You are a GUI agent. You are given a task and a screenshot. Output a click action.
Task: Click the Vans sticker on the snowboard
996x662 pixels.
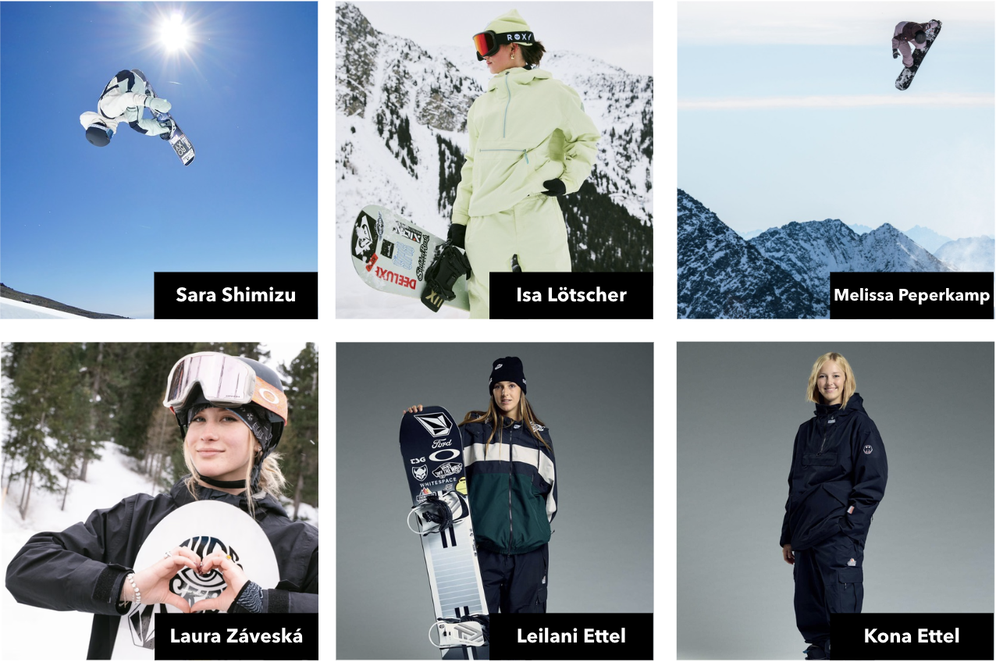pyautogui.click(x=446, y=471)
